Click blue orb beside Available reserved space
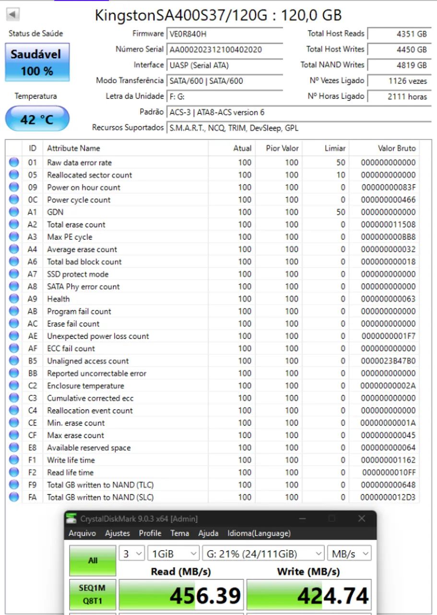Image resolution: width=437 pixels, height=615 pixels. click(14, 448)
